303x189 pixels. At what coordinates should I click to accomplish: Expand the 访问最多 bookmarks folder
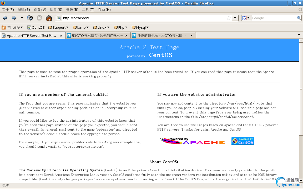12,27
